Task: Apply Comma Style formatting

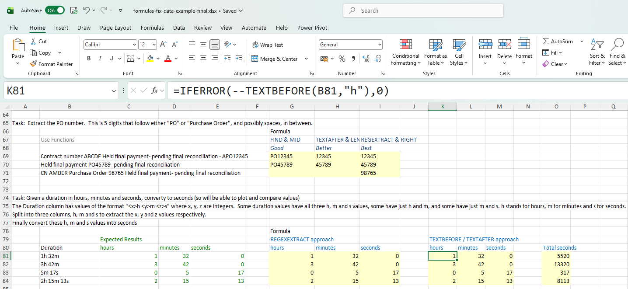Action: (353, 58)
